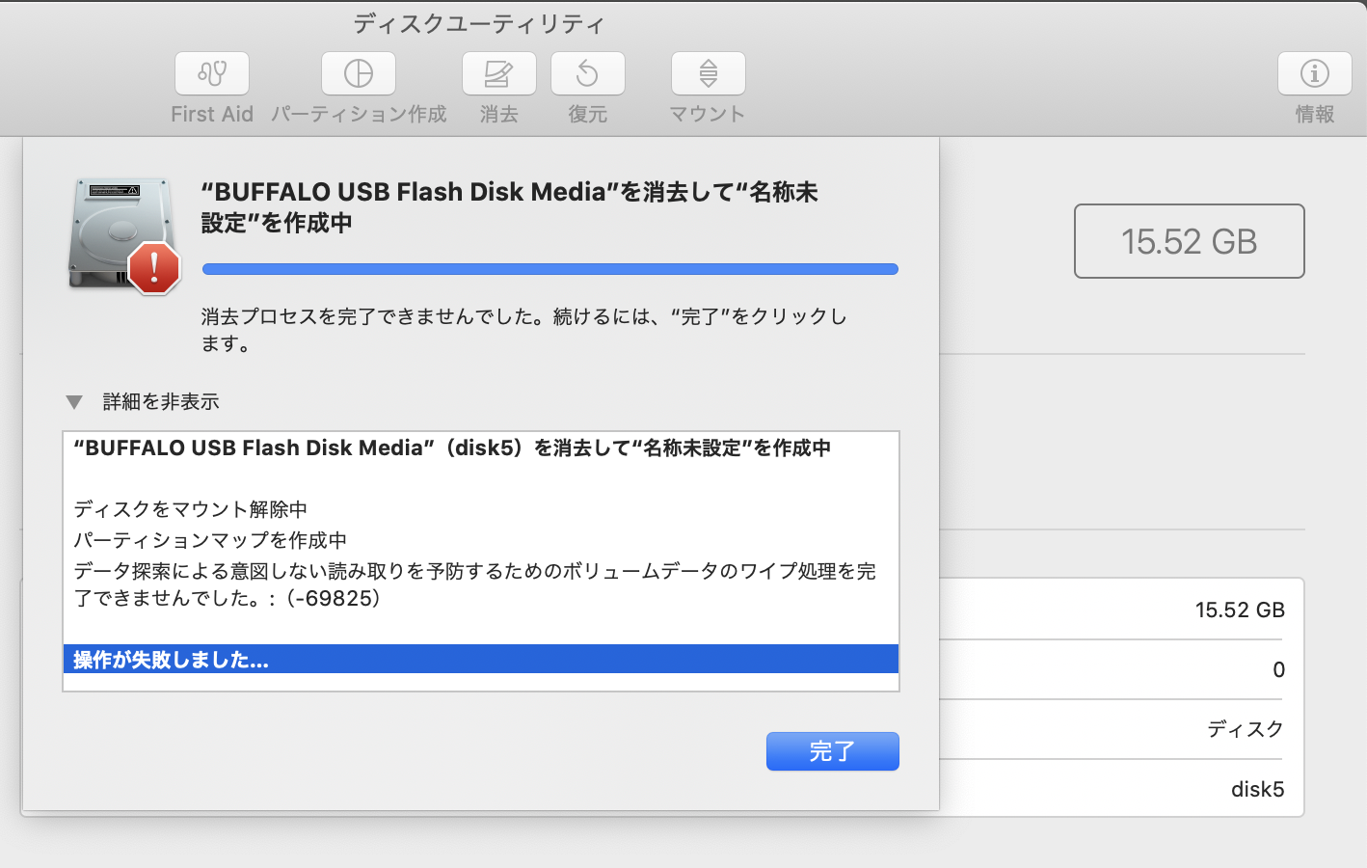Collapse details with the disclosure triangle

[x=74, y=402]
